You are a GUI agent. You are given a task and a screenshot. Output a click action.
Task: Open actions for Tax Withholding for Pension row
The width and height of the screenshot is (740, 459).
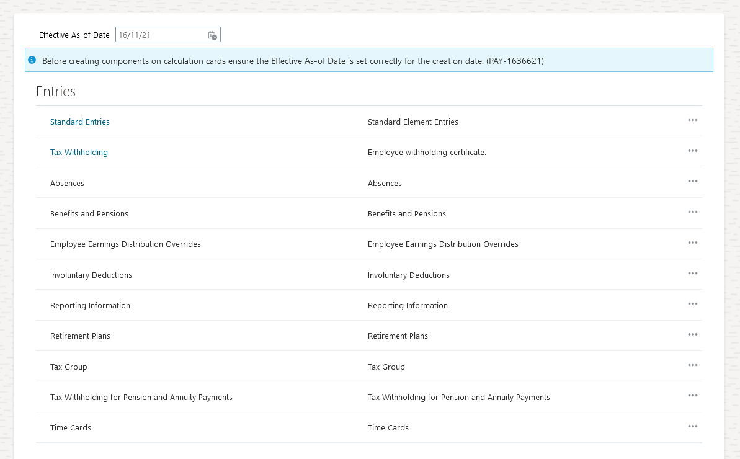693,396
